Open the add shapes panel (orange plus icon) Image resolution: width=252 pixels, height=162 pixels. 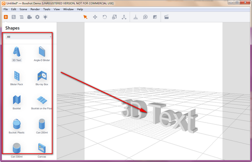pyautogui.click(x=6, y=17)
